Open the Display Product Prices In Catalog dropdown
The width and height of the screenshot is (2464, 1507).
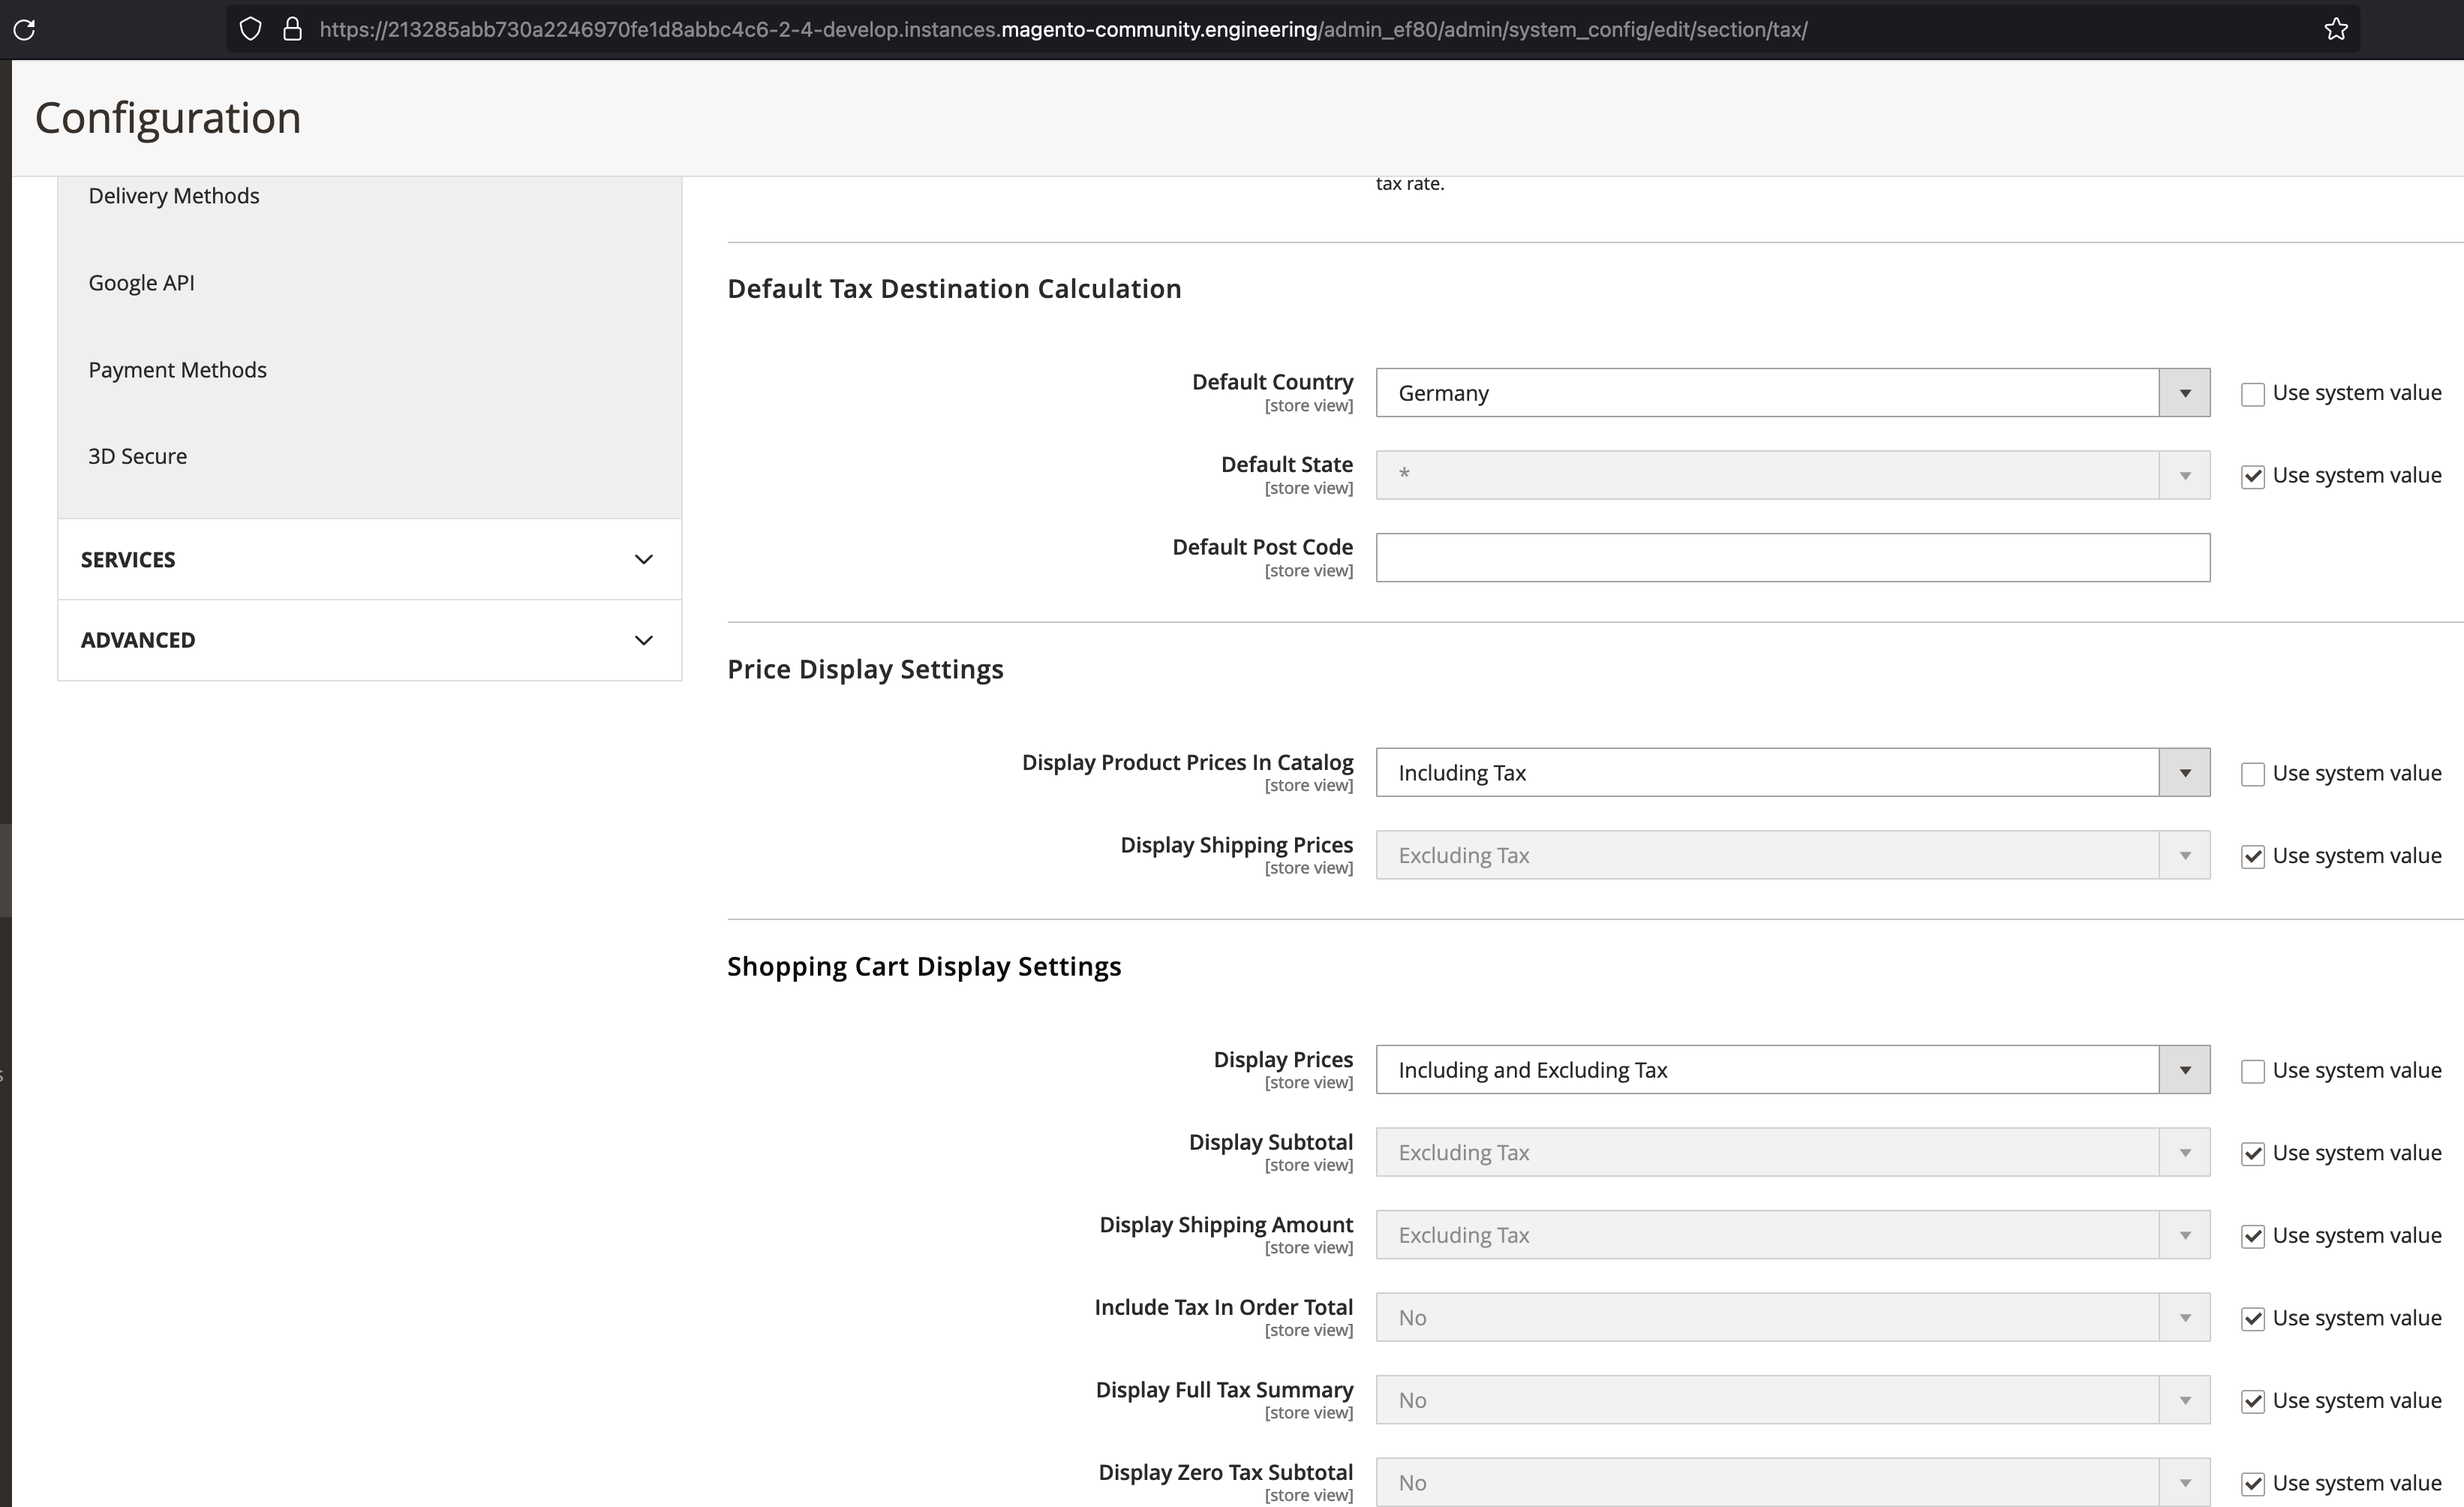pyautogui.click(x=2184, y=772)
